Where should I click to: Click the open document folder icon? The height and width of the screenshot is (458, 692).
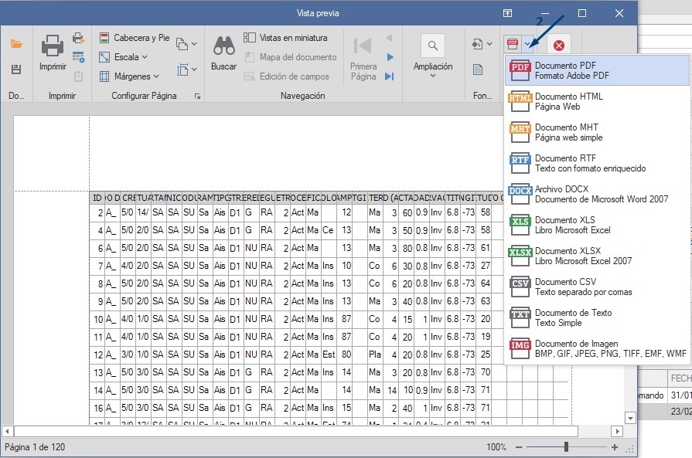(x=16, y=44)
